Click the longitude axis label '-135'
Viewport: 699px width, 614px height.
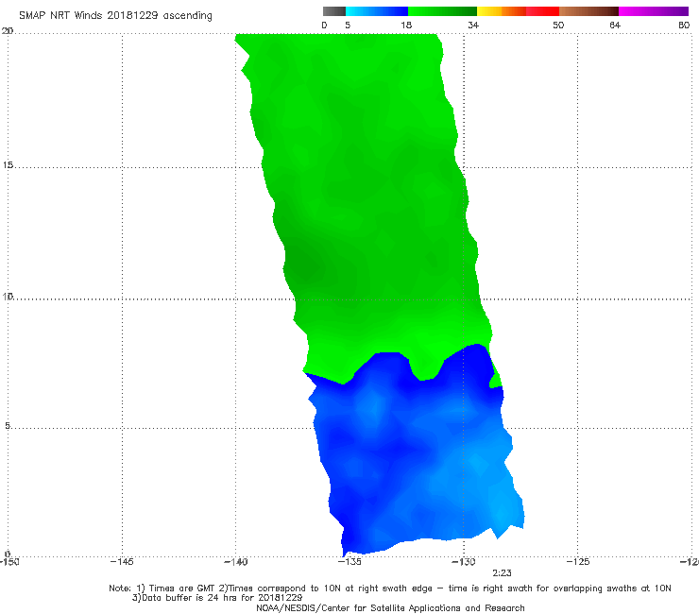349,561
